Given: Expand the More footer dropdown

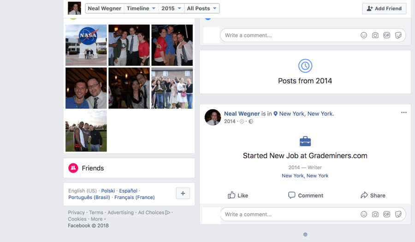Looking at the screenshot, I should click(x=98, y=219).
